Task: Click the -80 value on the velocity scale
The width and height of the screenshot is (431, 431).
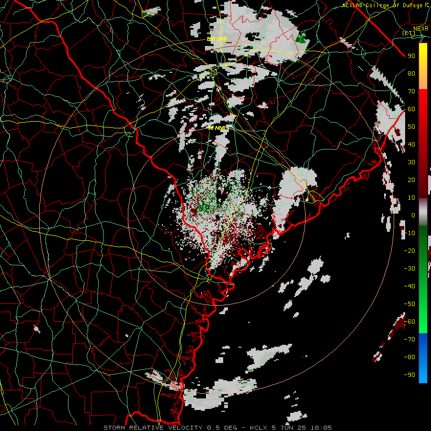Action: coord(409,357)
